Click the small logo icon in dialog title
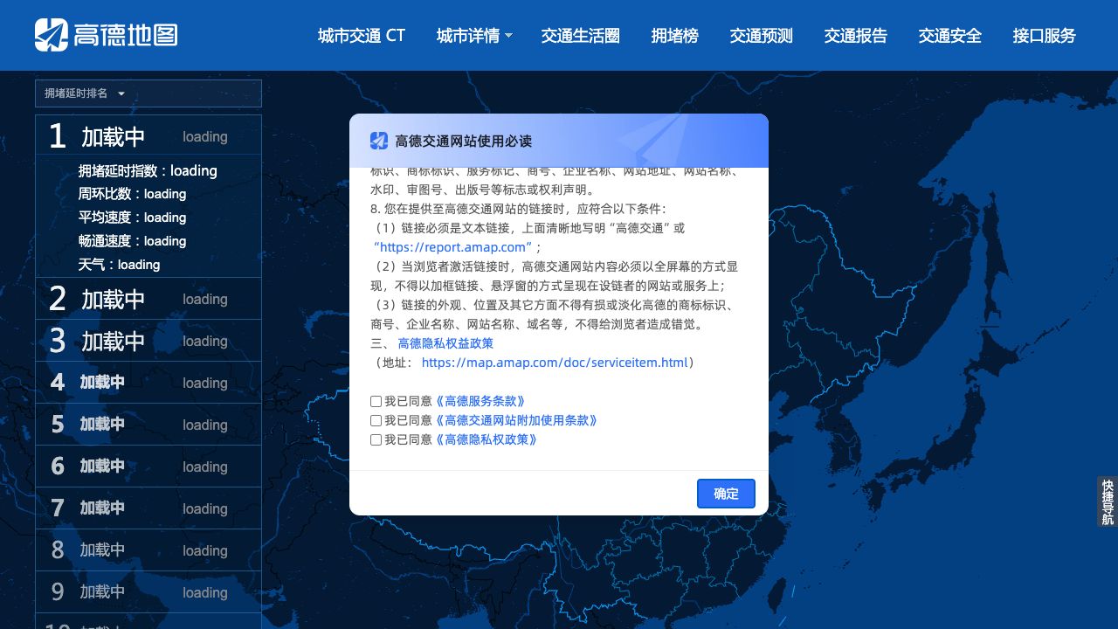1118x629 pixels. point(379,141)
